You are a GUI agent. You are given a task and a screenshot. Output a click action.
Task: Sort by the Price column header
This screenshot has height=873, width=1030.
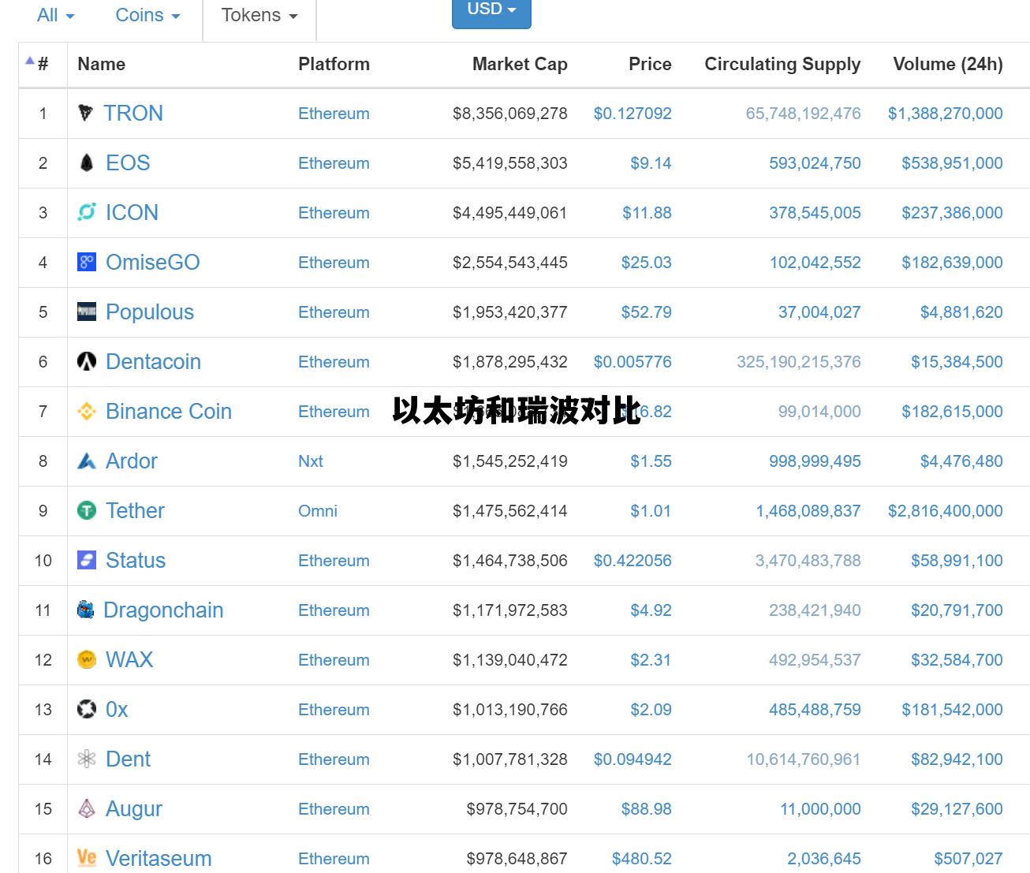click(650, 64)
